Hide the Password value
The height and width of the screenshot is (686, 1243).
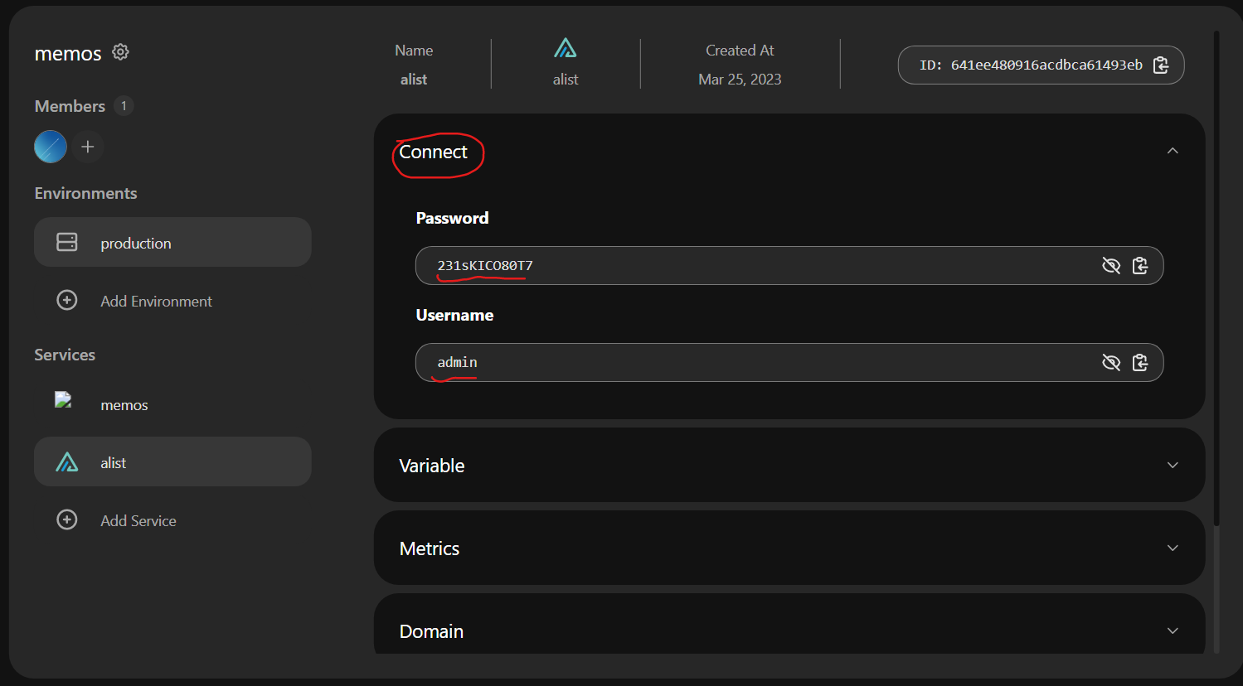pyautogui.click(x=1111, y=265)
